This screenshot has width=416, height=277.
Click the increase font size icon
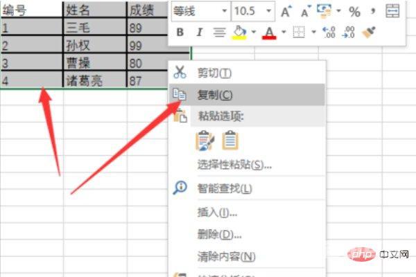(286, 12)
